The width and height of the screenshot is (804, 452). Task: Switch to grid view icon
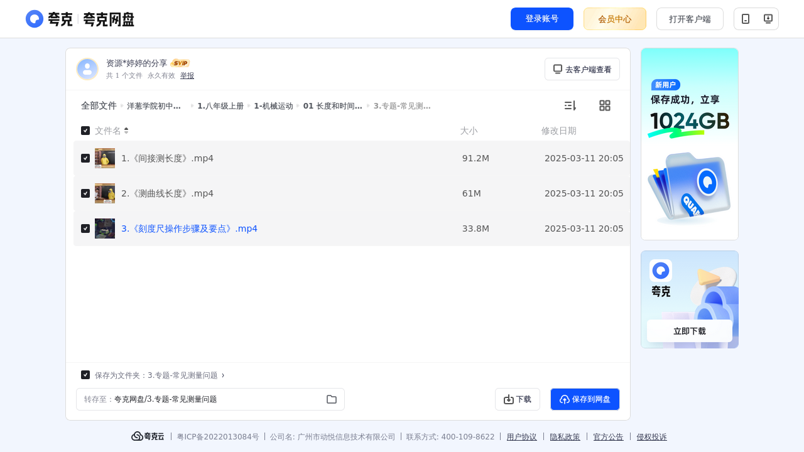605,105
